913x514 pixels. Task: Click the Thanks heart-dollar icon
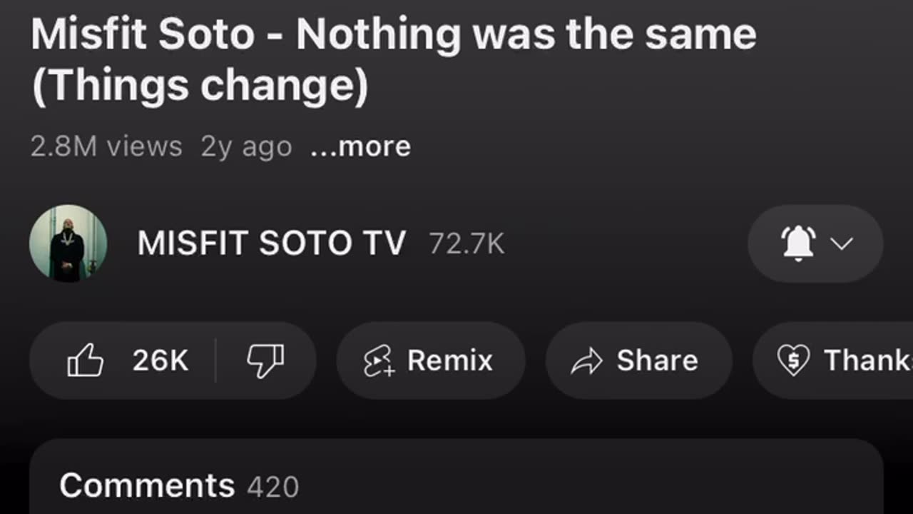tap(793, 361)
